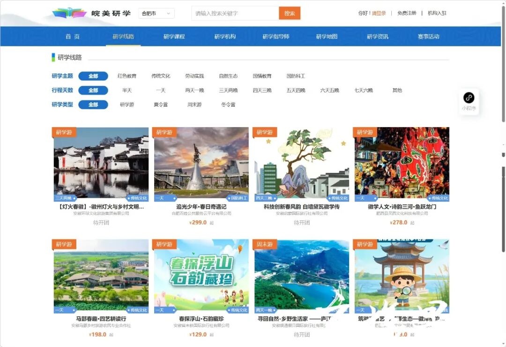Select 两天一晚 duration filter

pos(194,90)
